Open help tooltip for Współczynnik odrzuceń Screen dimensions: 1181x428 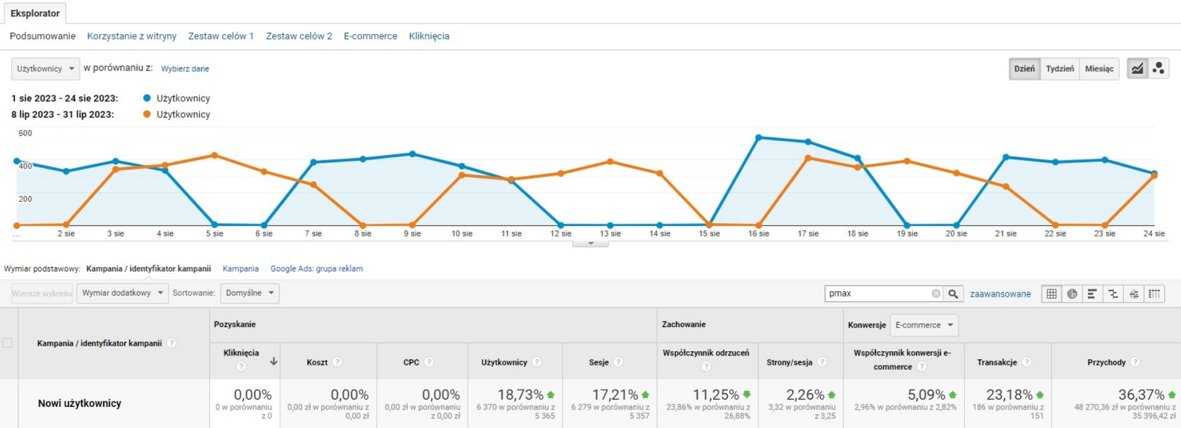point(706,366)
